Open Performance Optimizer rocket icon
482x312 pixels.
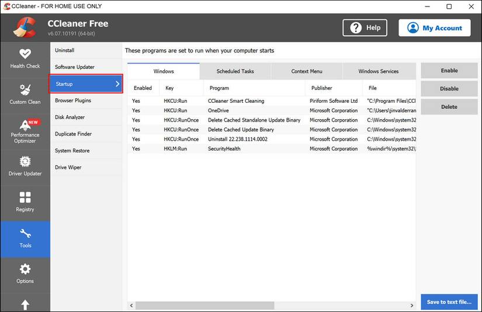click(25, 125)
